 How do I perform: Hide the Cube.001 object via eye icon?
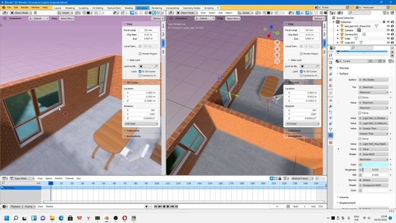388,43
